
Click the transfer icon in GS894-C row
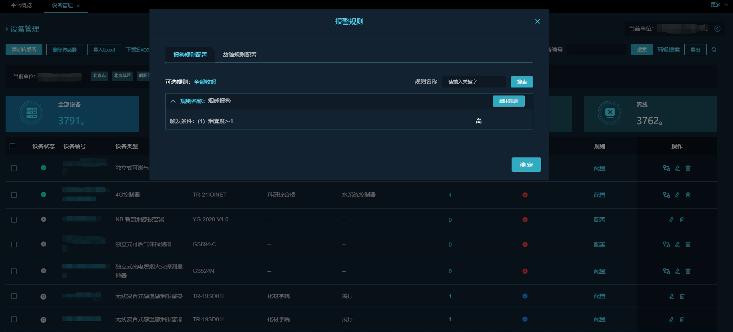point(666,245)
